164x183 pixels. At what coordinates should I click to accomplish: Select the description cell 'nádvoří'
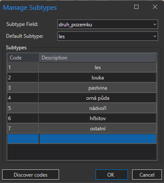pos(98,108)
